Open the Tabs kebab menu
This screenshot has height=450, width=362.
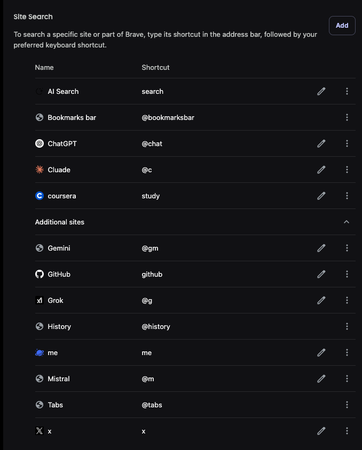(x=347, y=405)
